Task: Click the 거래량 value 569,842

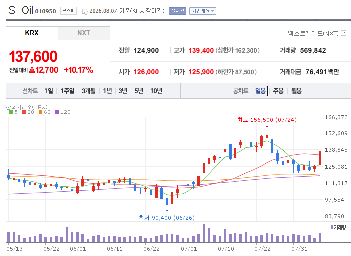Action: pos(313,51)
